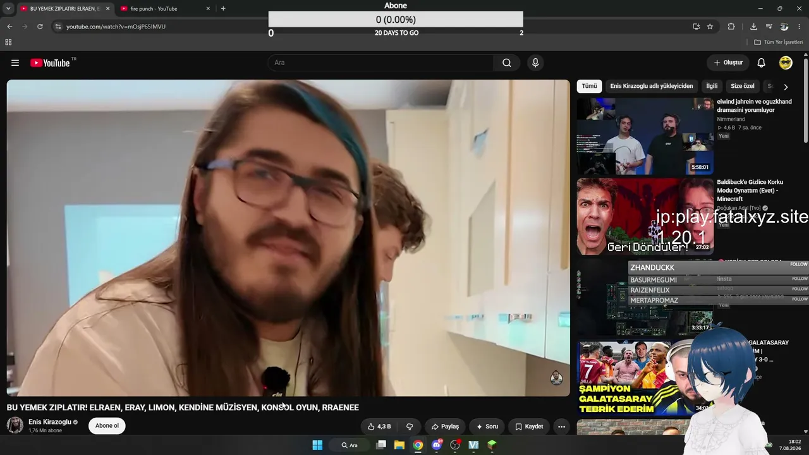This screenshot has width=809, height=455.
Task: Open Task View on the taskbar
Action: tap(381, 445)
